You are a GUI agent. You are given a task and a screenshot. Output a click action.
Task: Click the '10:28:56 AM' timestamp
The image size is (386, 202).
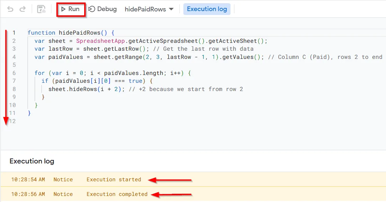click(28, 194)
